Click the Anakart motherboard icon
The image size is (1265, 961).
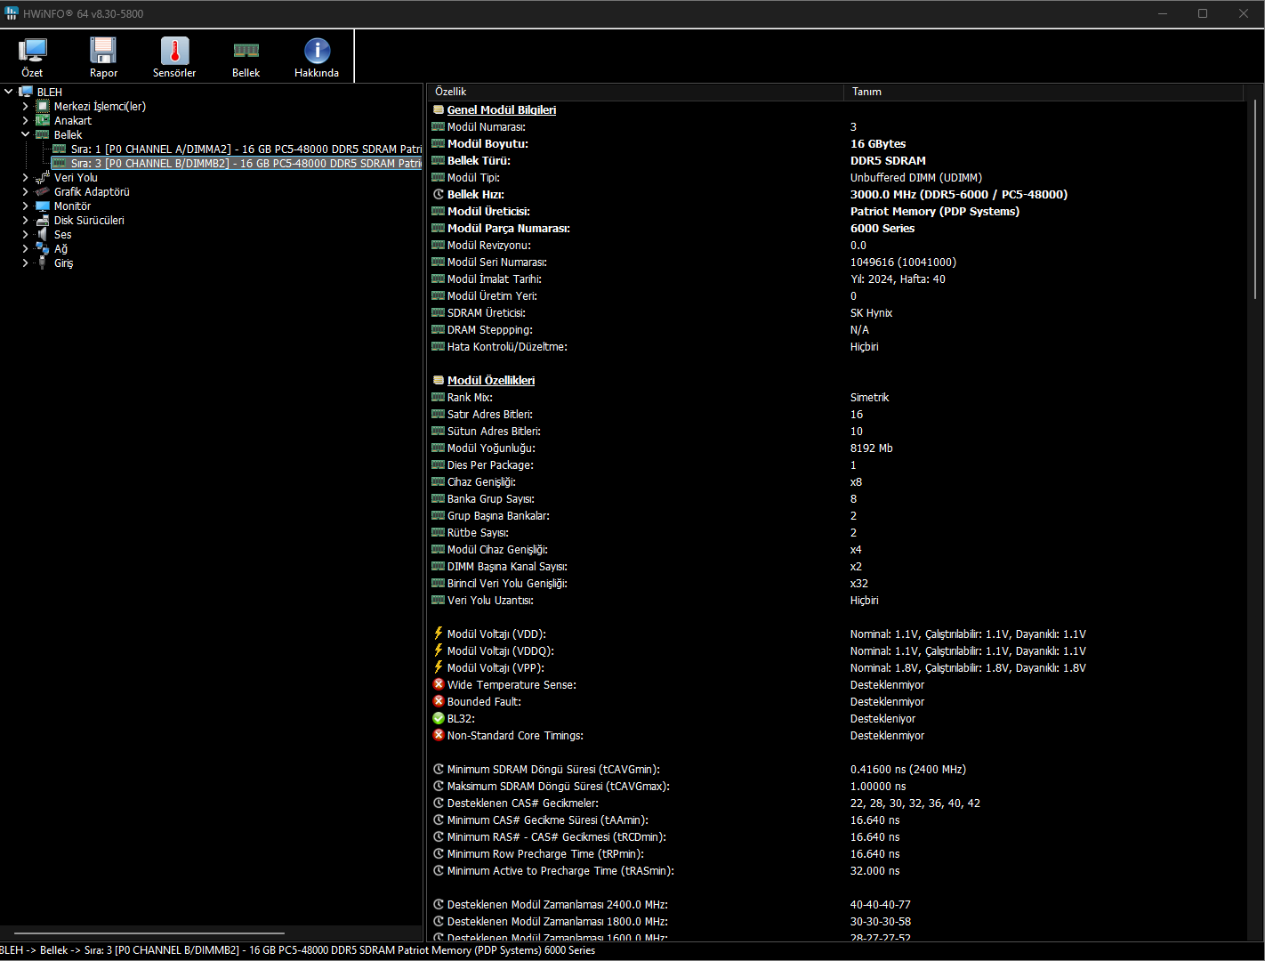click(x=43, y=120)
